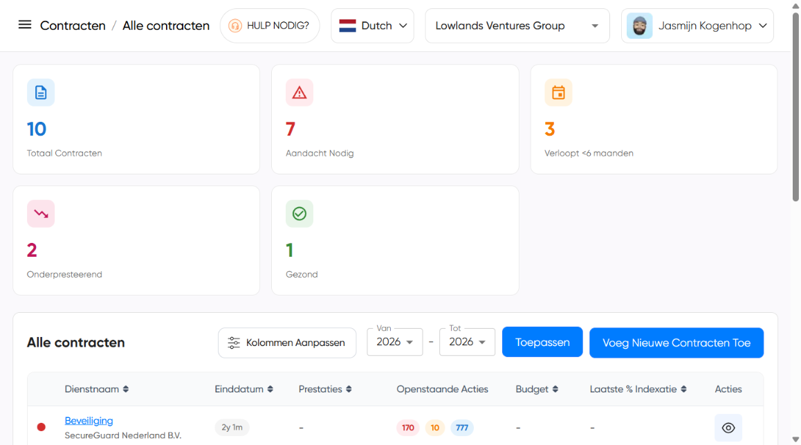801x445 pixels.
Task: Click the green checkmark icon for Gezond
Action: pyautogui.click(x=300, y=214)
